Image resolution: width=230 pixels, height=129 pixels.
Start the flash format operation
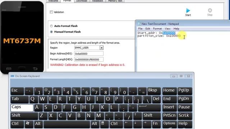click(188, 12)
